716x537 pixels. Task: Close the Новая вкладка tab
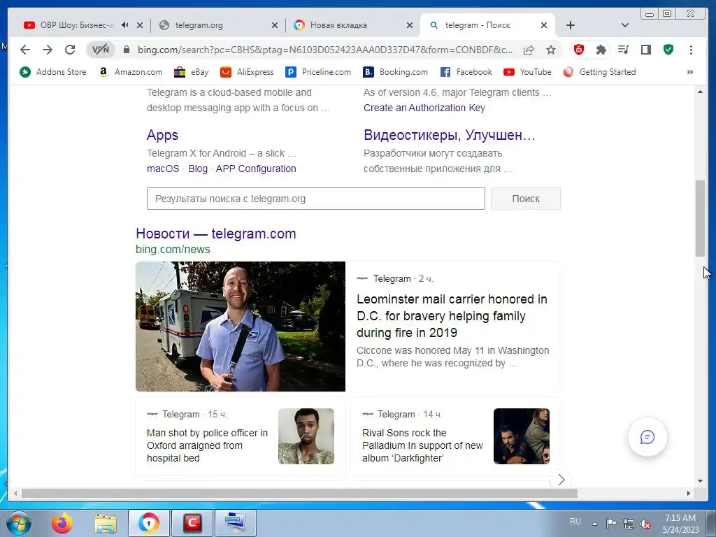point(410,25)
